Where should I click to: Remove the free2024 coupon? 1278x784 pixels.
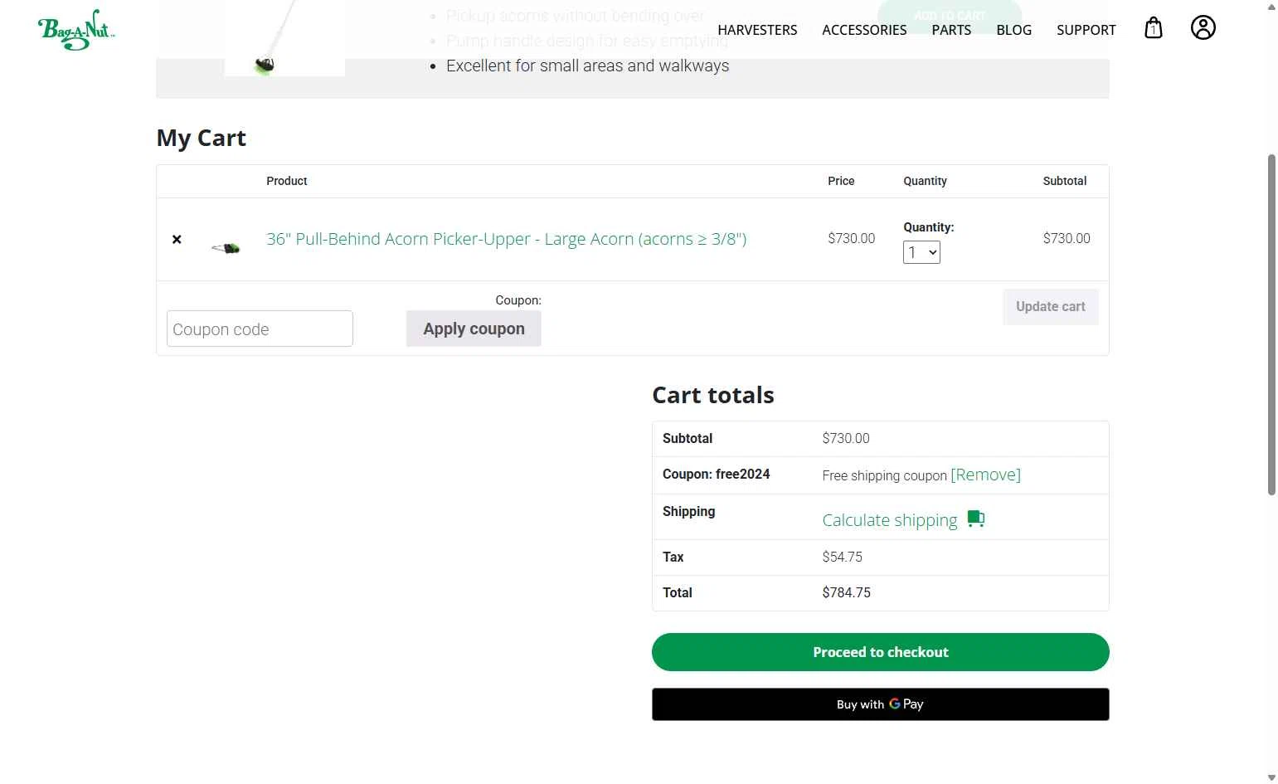(985, 475)
